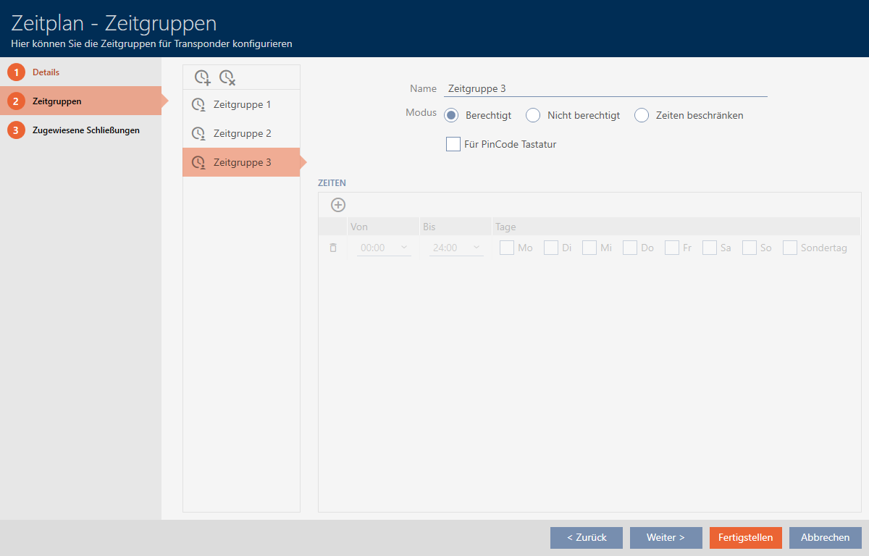Click the clock icon beside Zeitgruppe 2

tap(198, 134)
